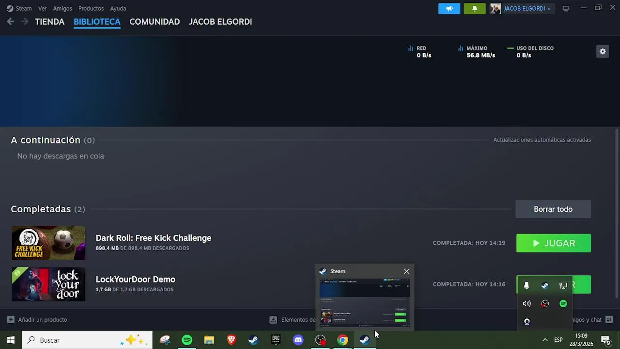Click Añadir un producto link
620x349 pixels.
click(43, 319)
